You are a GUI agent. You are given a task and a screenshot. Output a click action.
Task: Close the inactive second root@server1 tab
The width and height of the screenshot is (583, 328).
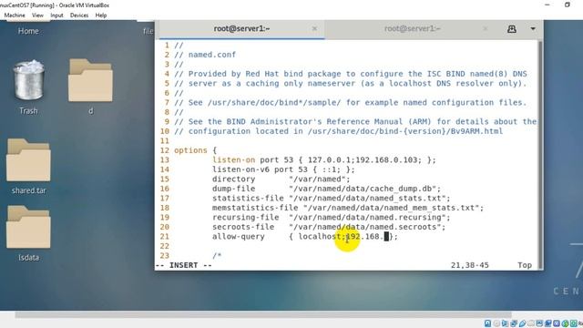tap(485, 28)
